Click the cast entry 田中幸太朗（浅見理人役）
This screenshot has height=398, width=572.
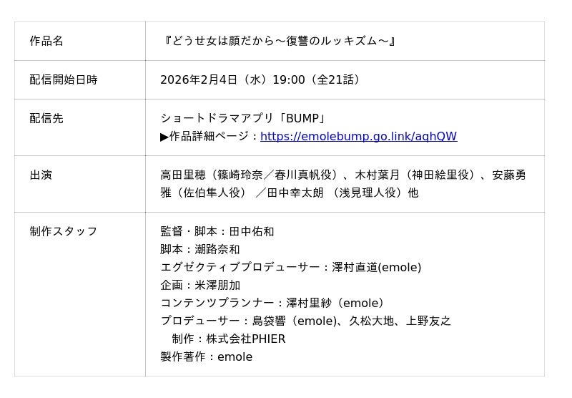coord(342,193)
